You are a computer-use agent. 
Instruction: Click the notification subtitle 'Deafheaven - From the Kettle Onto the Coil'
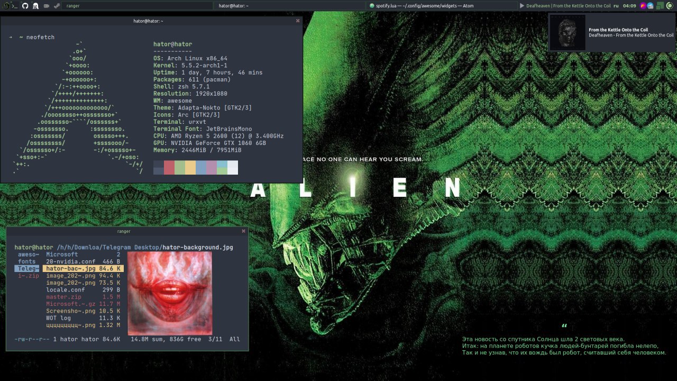[x=631, y=35]
